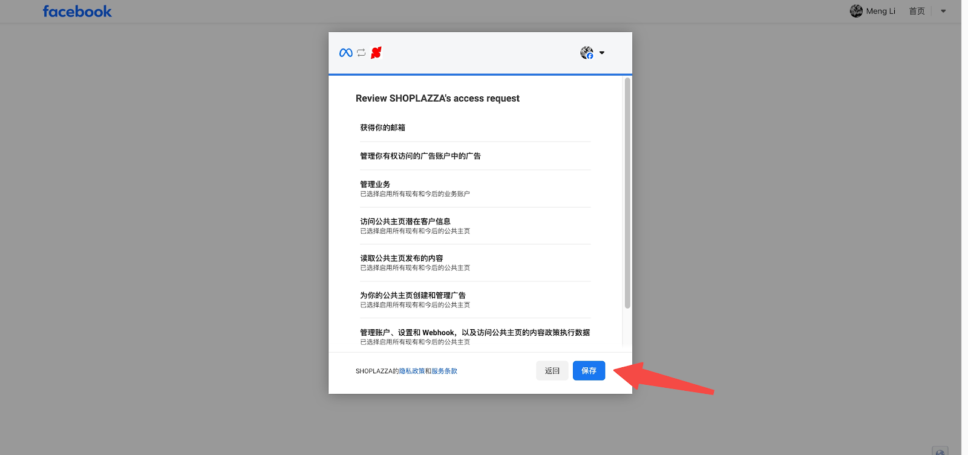The image size is (968, 455).
Task: Click the Meta infinity logo in dialog
Action: click(x=346, y=53)
